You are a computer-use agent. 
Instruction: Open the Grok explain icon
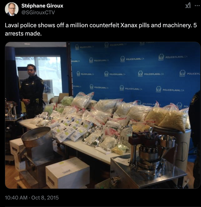point(188,6)
